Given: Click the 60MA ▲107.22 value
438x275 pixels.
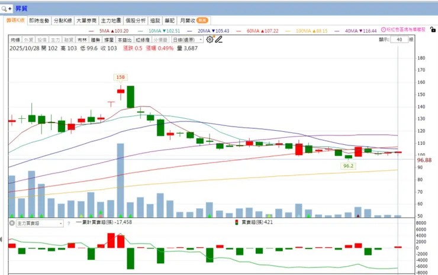Looking at the screenshot, I should tap(263, 31).
